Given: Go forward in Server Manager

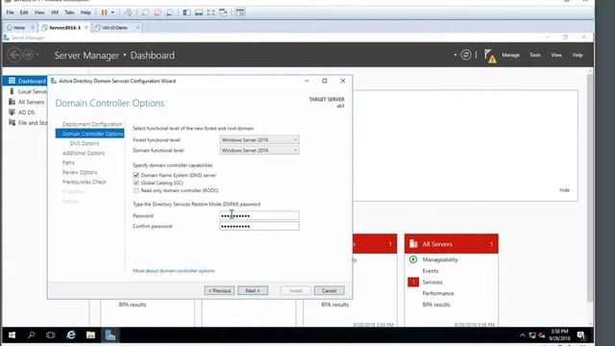Looking at the screenshot, I should tap(28, 55).
